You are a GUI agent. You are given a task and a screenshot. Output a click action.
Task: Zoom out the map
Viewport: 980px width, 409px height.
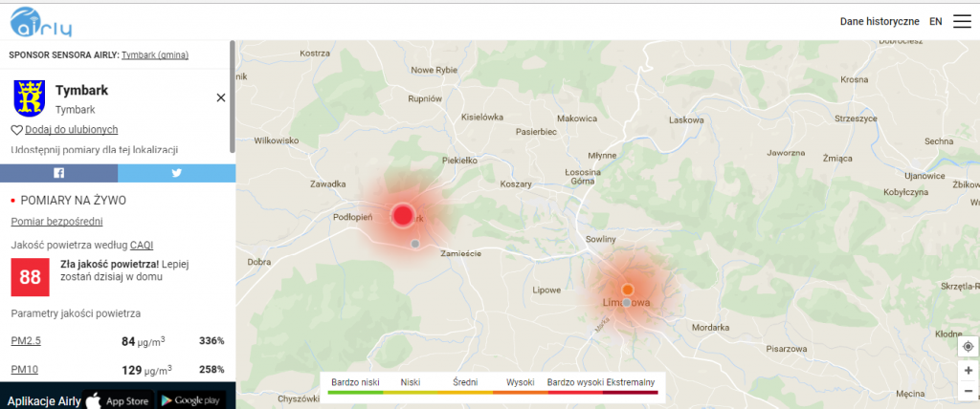pyautogui.click(x=968, y=390)
